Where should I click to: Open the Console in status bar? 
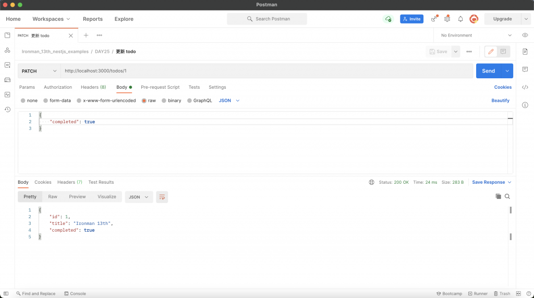pyautogui.click(x=75, y=294)
